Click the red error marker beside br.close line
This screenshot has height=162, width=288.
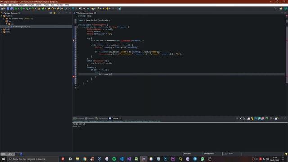(x=74, y=76)
